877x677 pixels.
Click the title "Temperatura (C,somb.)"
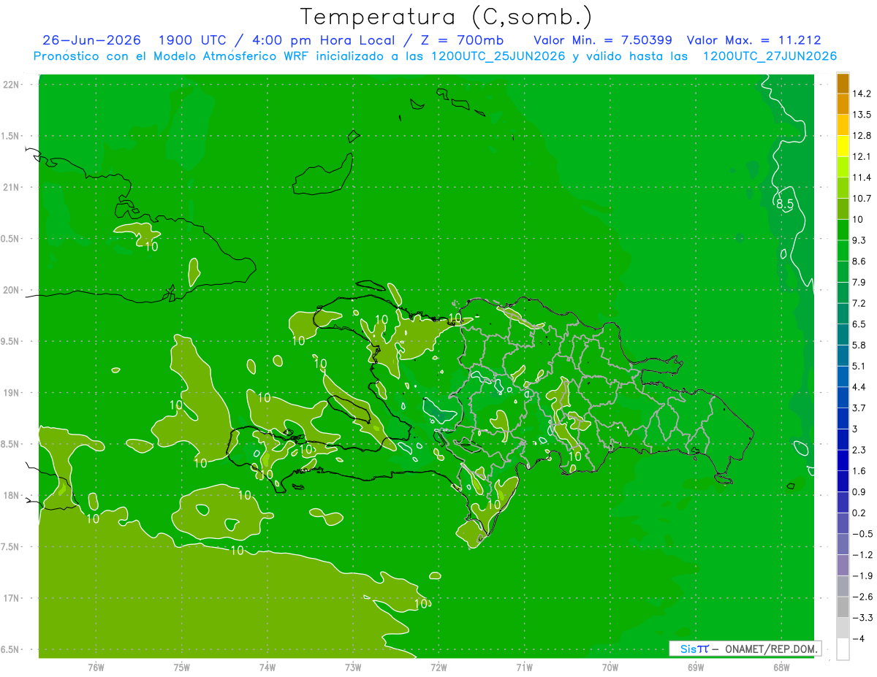click(x=446, y=17)
